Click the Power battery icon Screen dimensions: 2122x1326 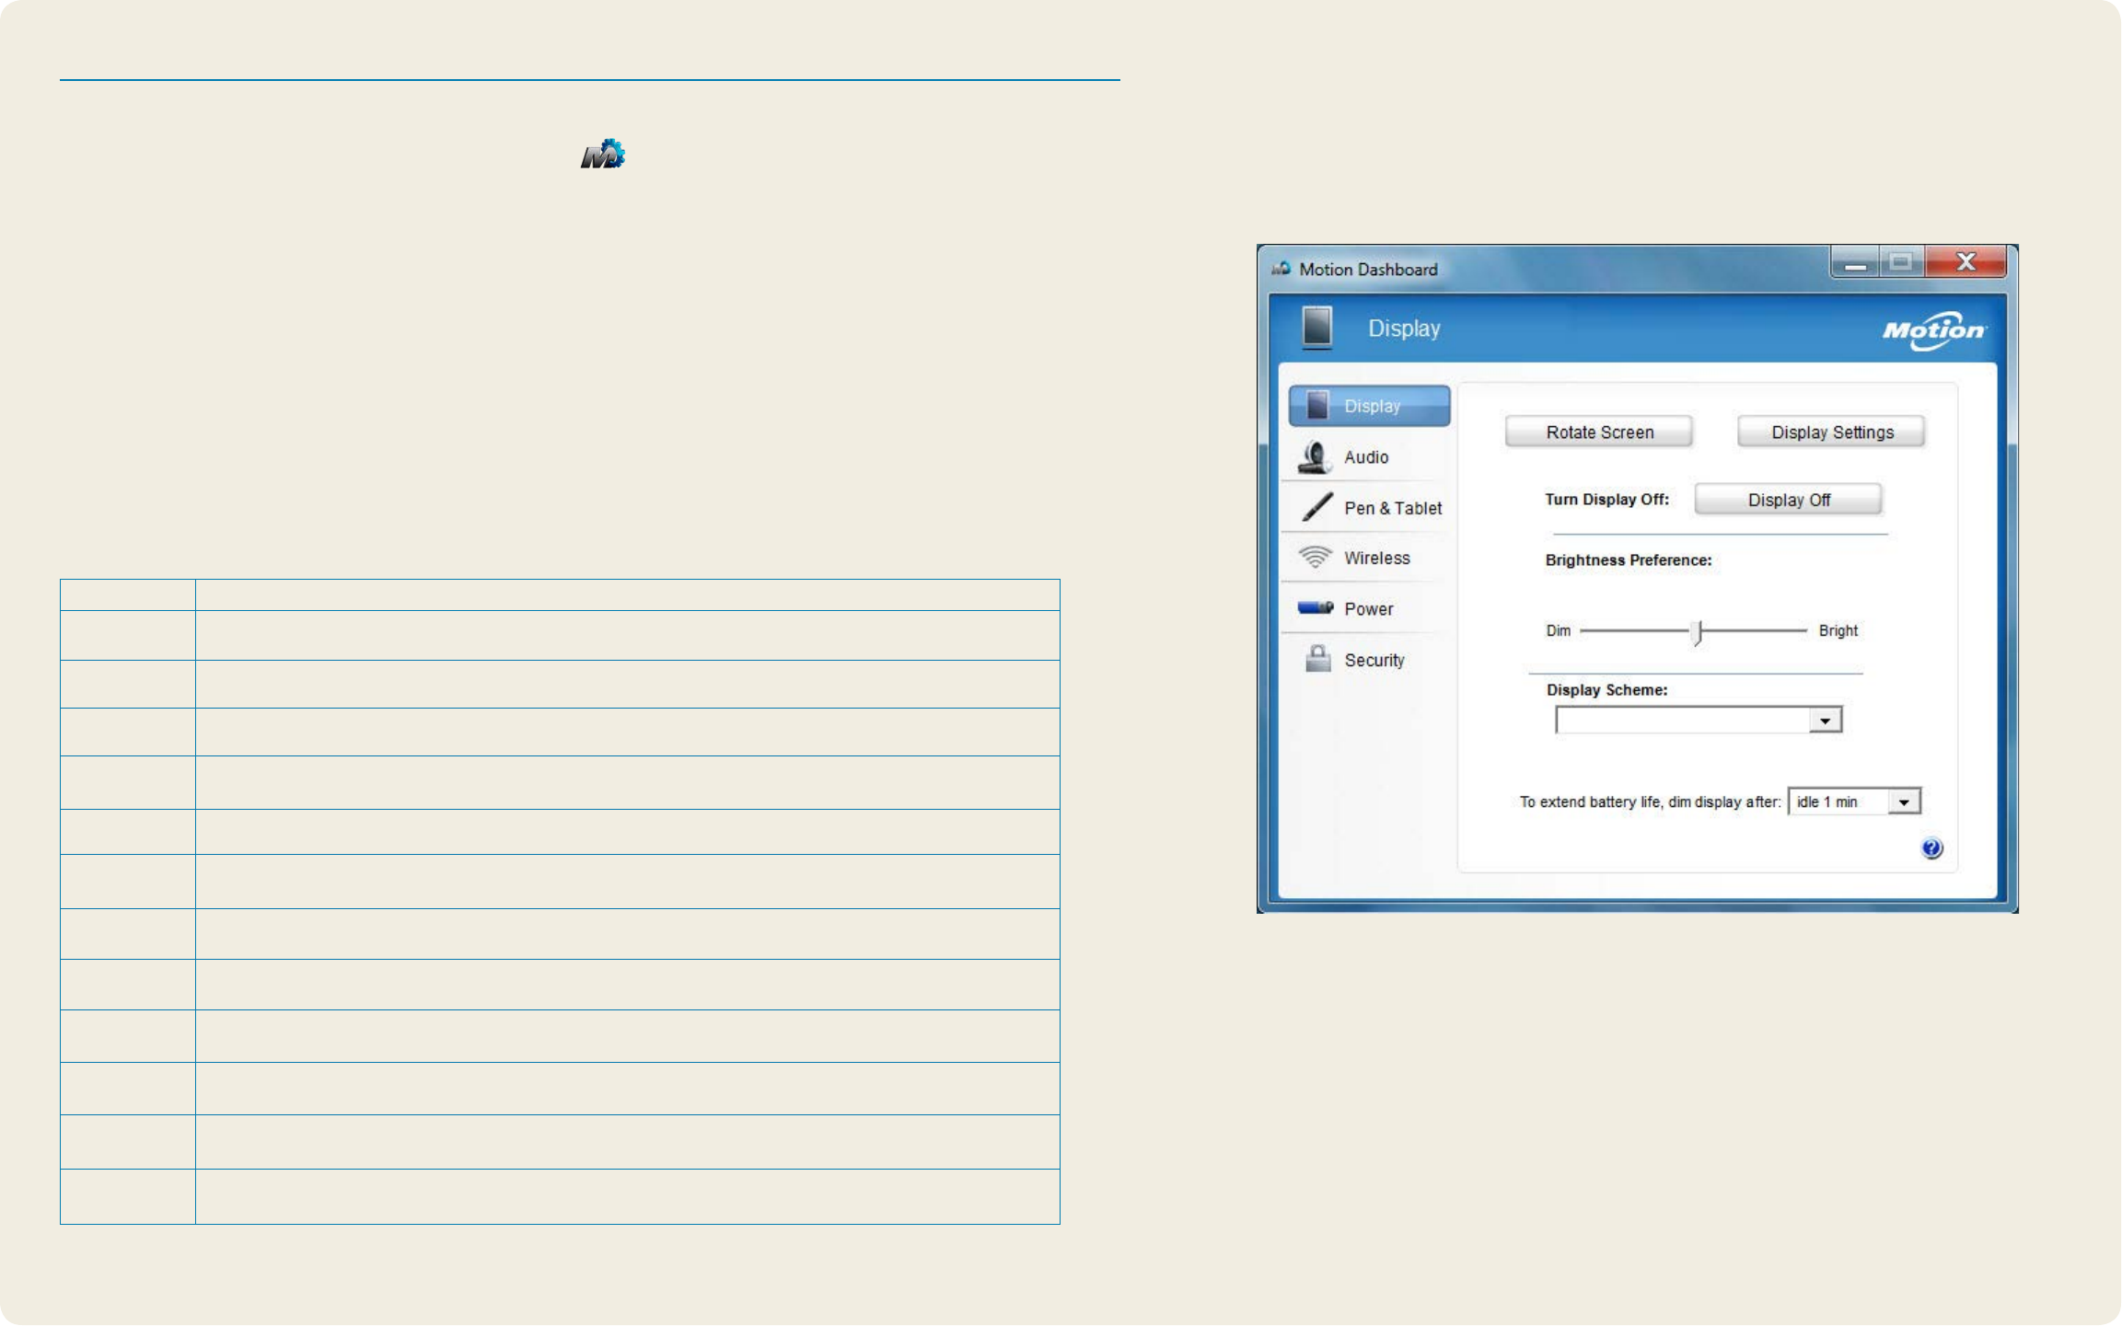(1316, 608)
